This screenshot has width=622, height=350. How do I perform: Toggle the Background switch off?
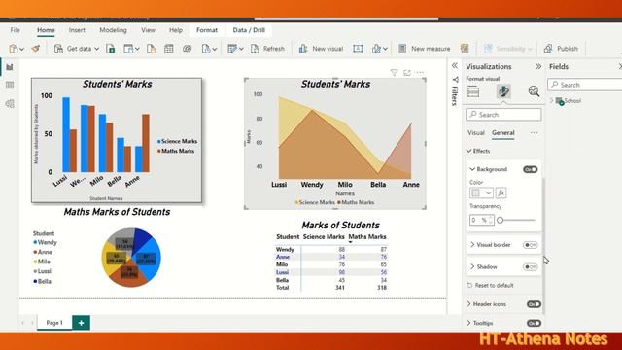(x=530, y=169)
